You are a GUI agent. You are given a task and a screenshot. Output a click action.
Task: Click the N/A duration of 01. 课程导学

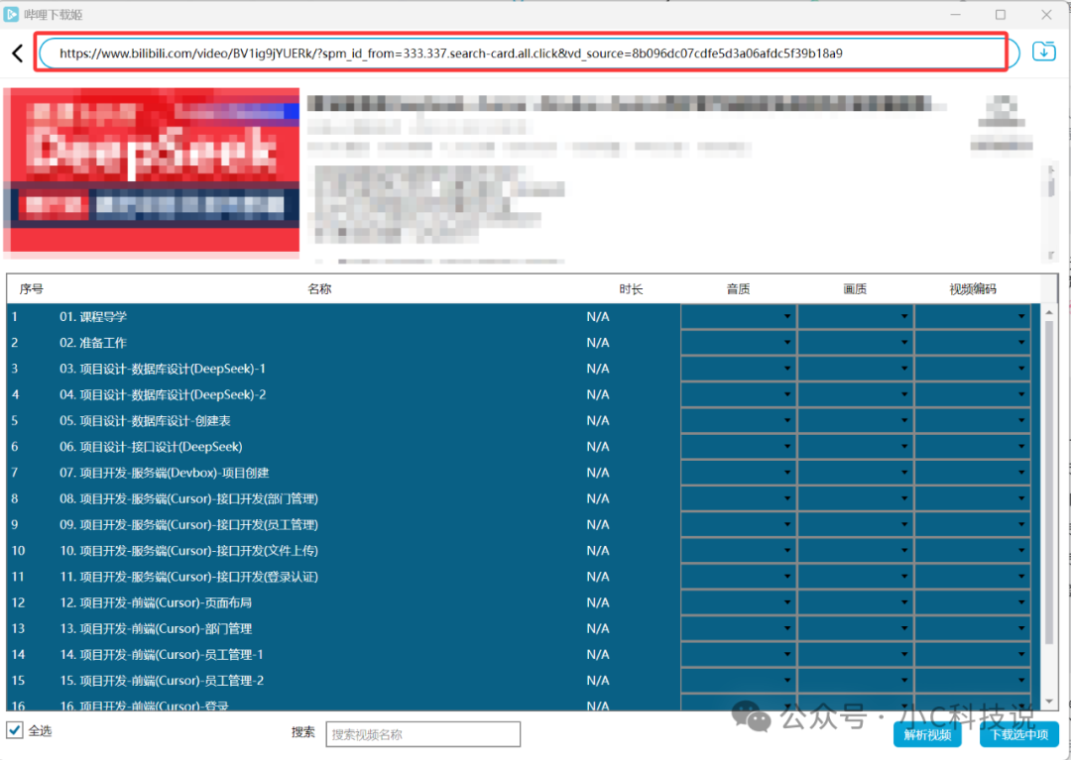click(x=598, y=316)
